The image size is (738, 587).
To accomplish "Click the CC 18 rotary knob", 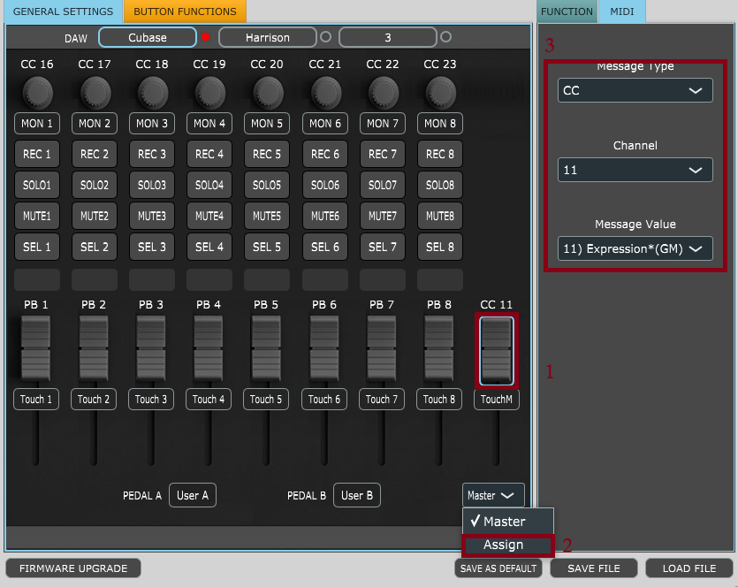I will [153, 93].
